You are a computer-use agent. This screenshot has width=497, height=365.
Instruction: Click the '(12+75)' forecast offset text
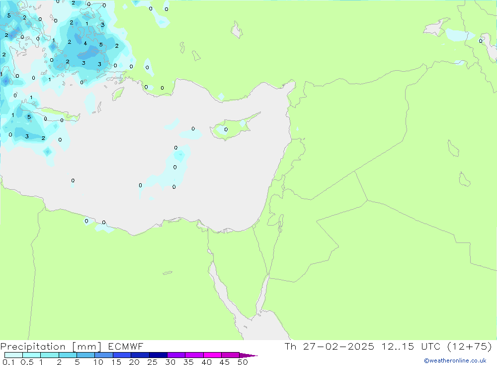(470, 346)
